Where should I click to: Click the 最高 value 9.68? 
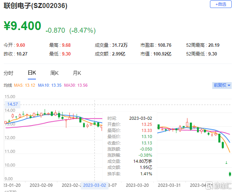coord(66,45)
